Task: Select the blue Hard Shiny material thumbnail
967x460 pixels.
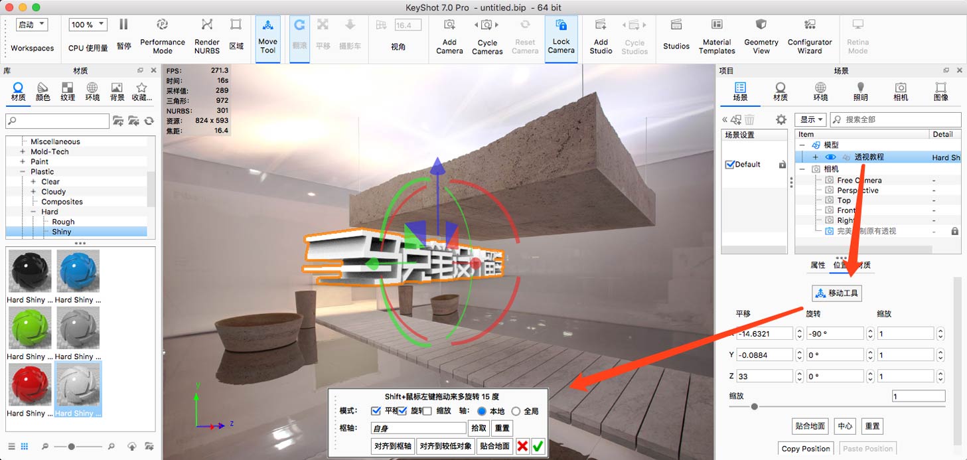Action: (x=78, y=271)
